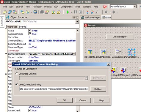Open the Run button dropdown arrow

coord(71,12)
